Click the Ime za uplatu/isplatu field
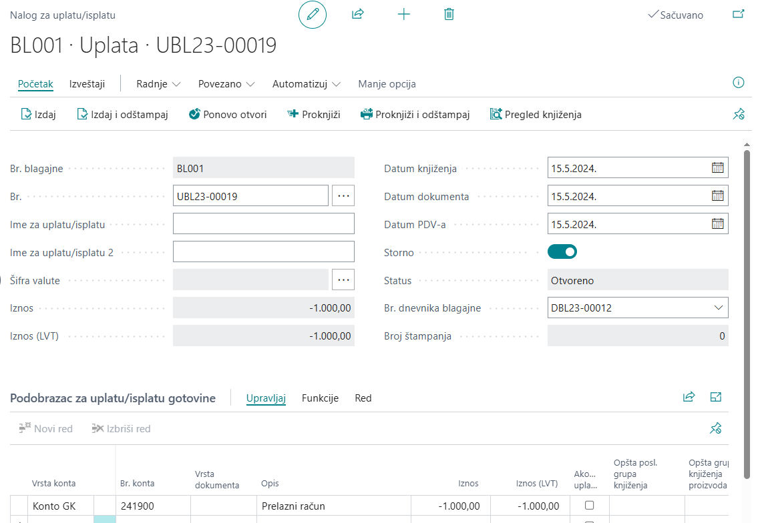The image size is (758, 523). [263, 223]
